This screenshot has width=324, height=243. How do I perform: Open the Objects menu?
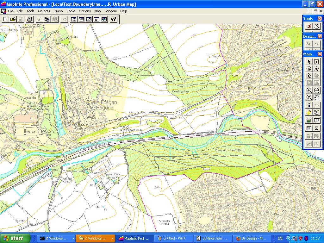pyautogui.click(x=44, y=11)
